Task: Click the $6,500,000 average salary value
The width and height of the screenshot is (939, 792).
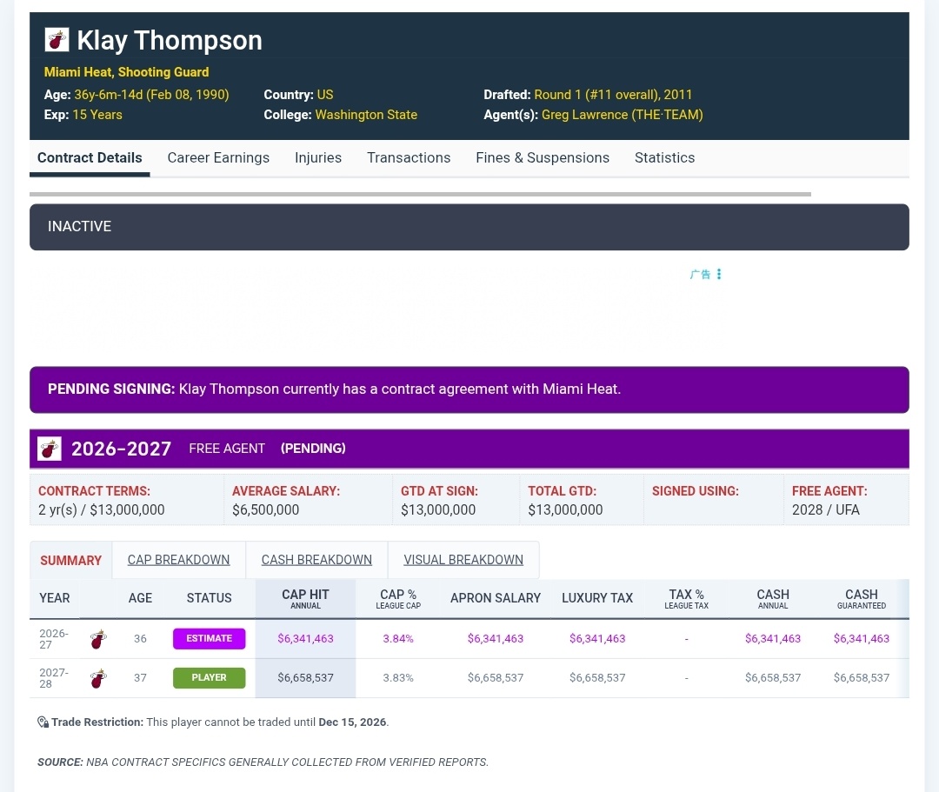Action: click(x=266, y=510)
